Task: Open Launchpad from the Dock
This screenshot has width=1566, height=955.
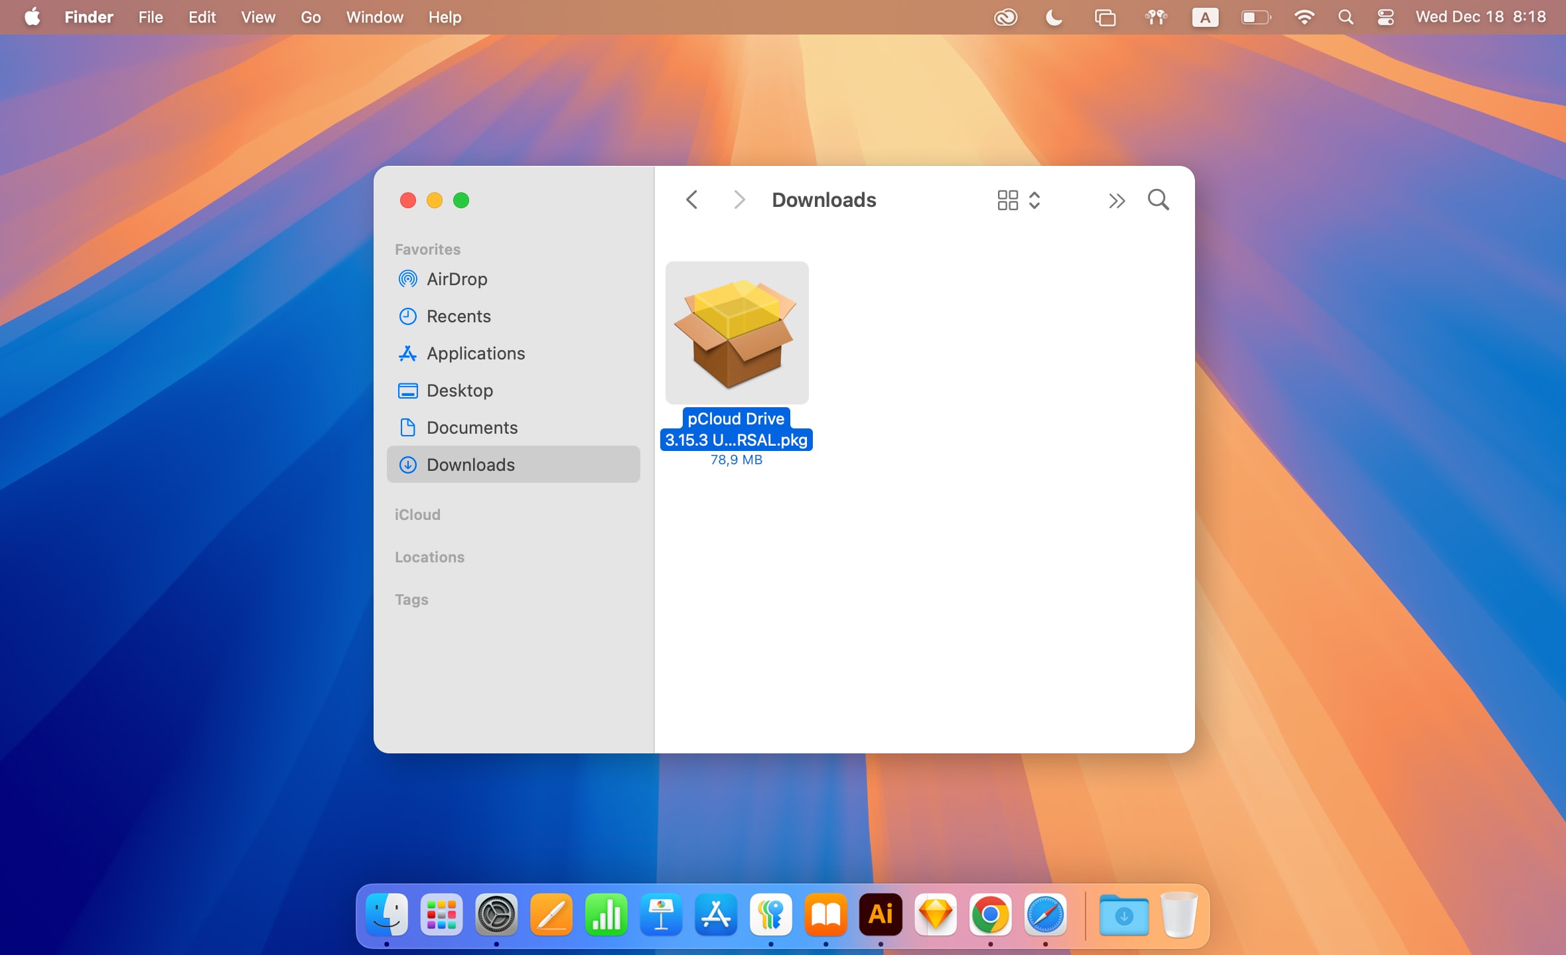Action: point(440,915)
